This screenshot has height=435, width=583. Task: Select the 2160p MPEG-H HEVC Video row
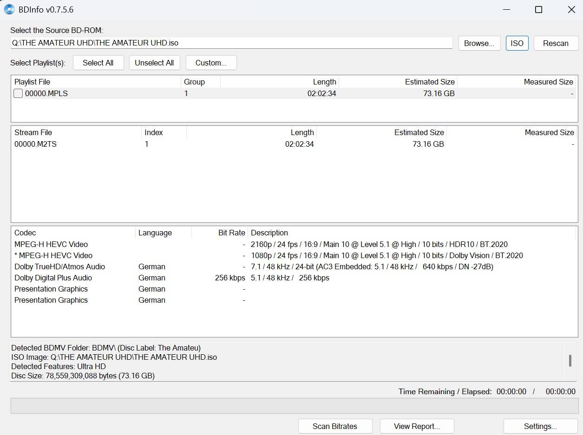point(294,244)
